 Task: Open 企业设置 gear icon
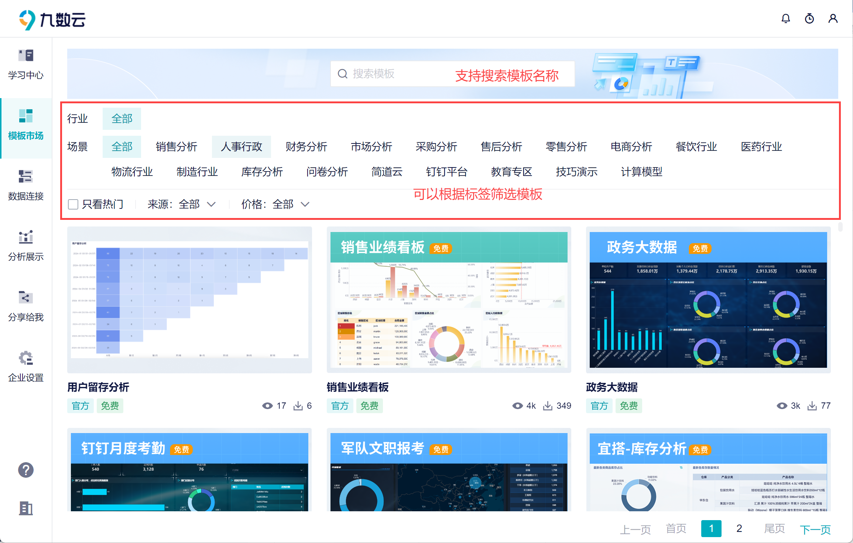[26, 358]
